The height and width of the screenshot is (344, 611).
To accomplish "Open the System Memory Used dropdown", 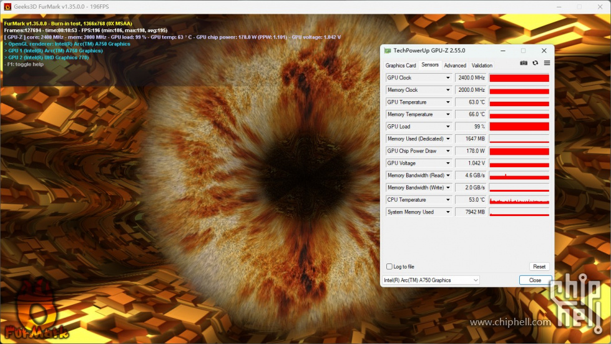I will [447, 212].
